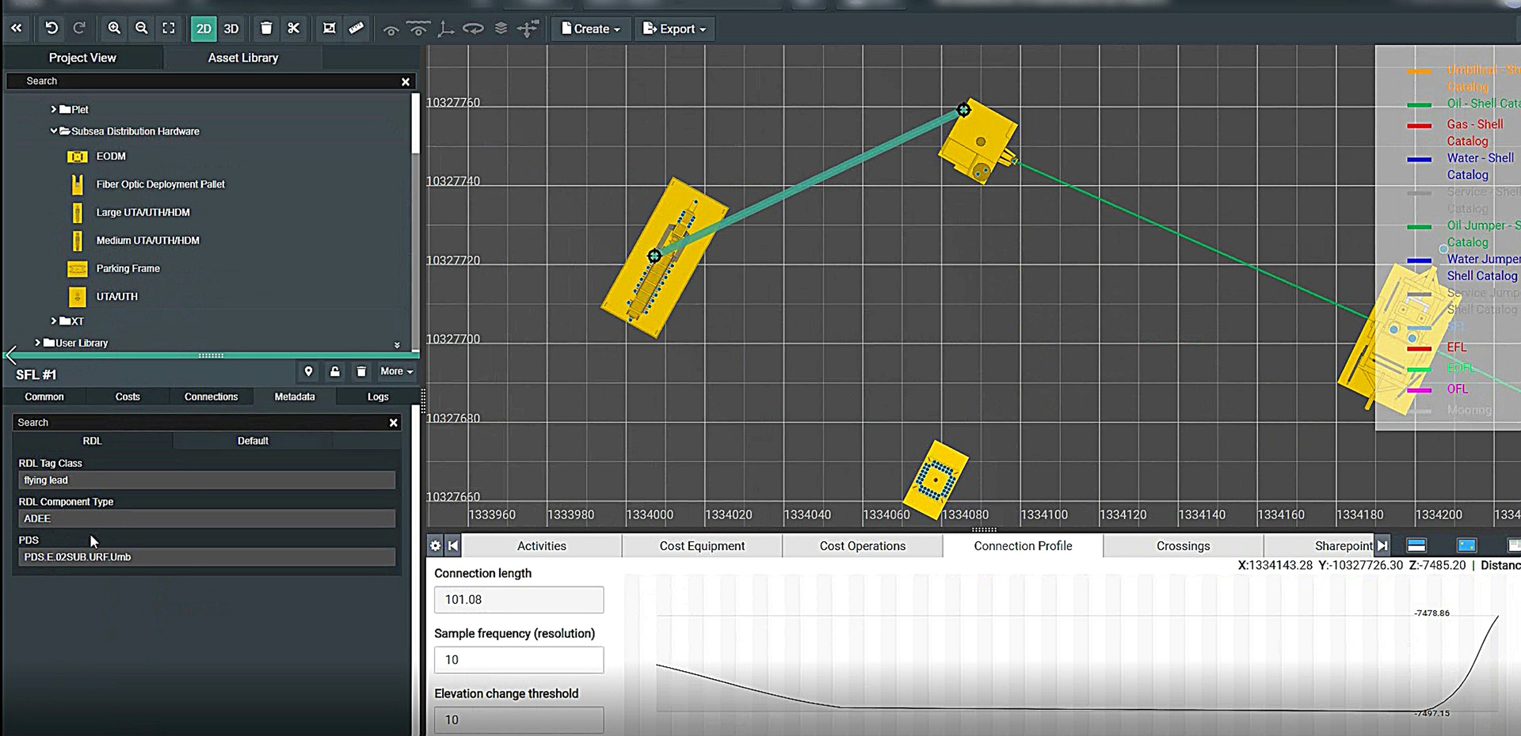Switch to the Asset Library tab
This screenshot has height=736, width=1521.
[242, 58]
